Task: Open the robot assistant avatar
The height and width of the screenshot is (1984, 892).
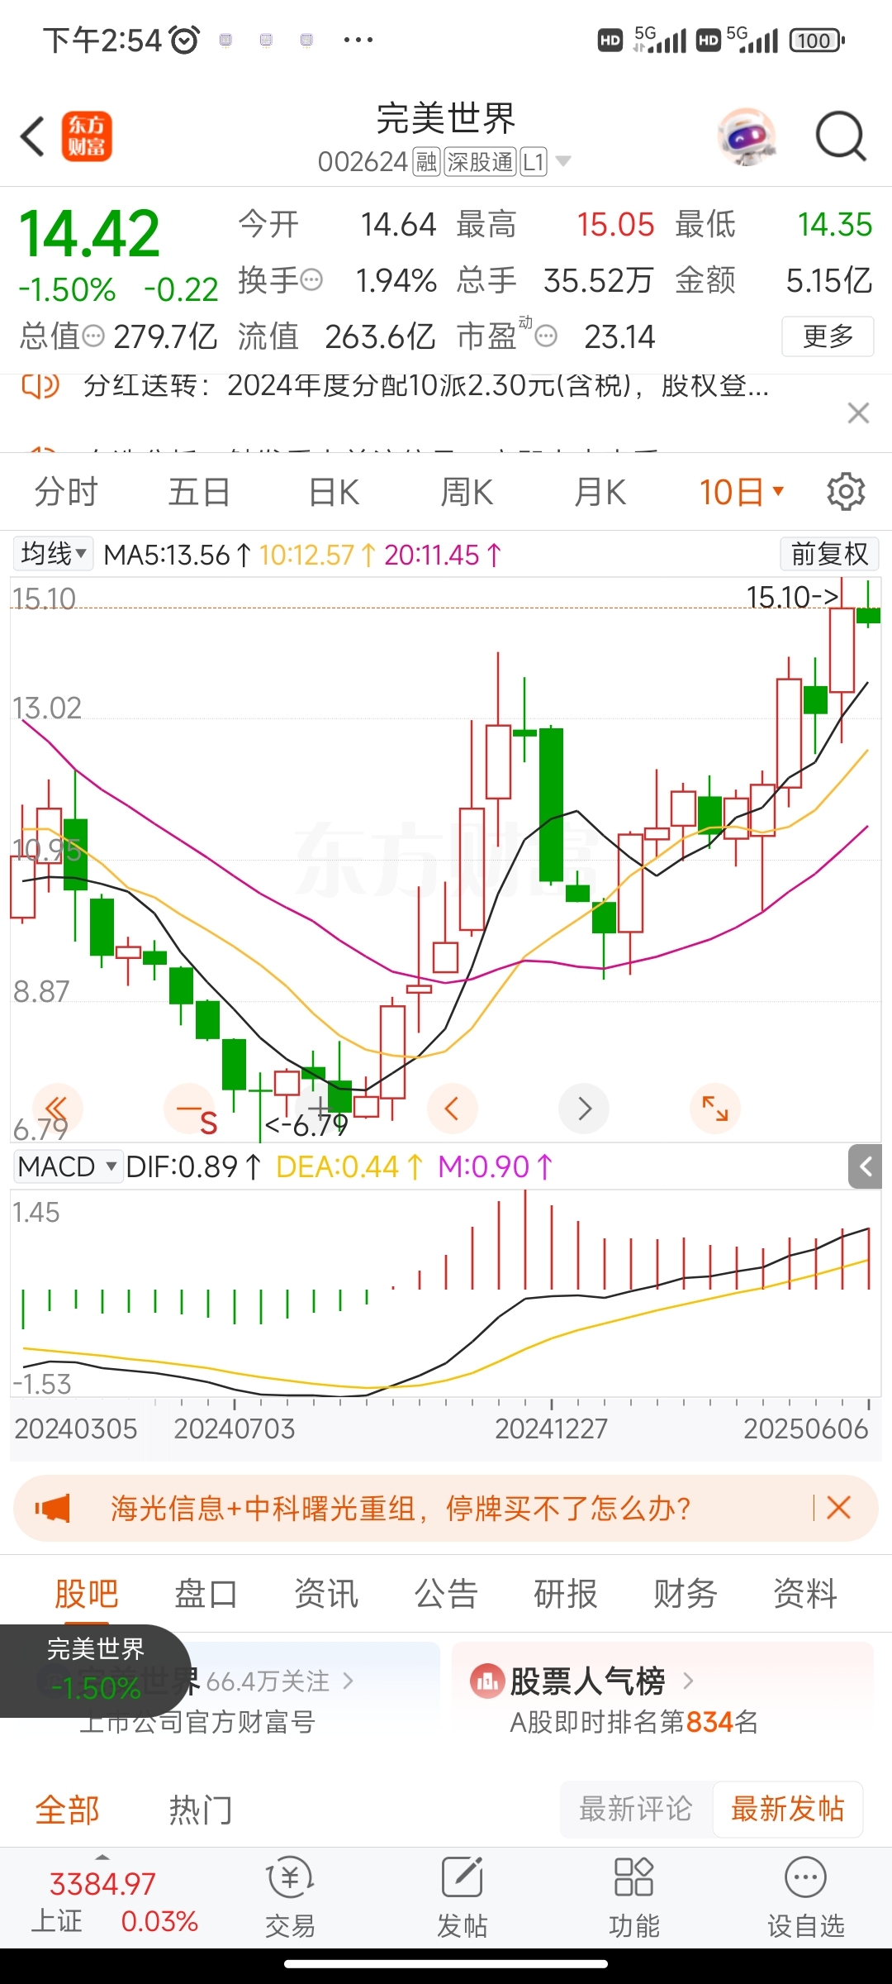Action: [747, 136]
